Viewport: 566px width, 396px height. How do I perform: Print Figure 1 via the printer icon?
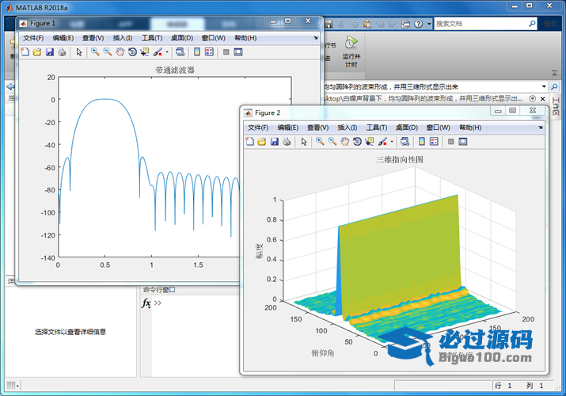point(62,52)
